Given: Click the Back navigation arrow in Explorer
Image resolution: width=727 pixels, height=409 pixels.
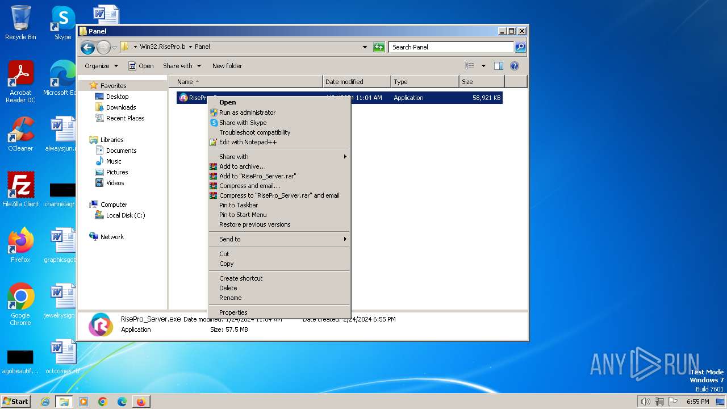Looking at the screenshot, I should 87,47.
